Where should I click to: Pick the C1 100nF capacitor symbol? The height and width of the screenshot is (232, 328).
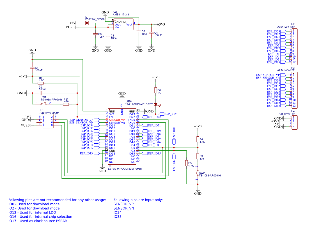click(x=32, y=68)
